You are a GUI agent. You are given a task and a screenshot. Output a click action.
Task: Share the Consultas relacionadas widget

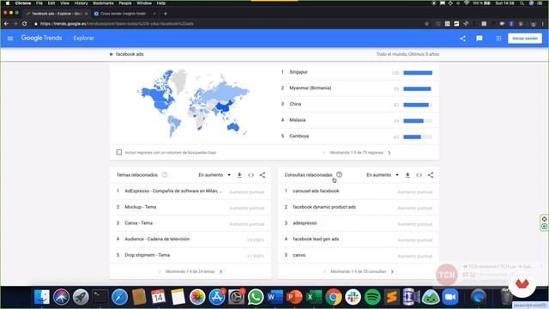pos(431,175)
